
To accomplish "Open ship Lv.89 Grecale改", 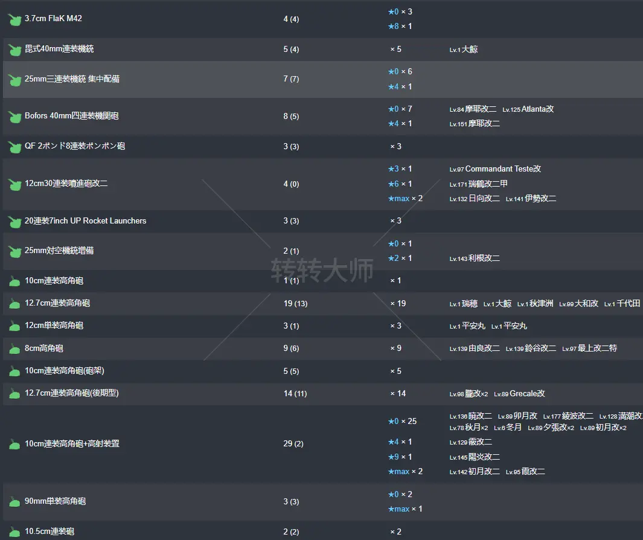I will 519,394.
